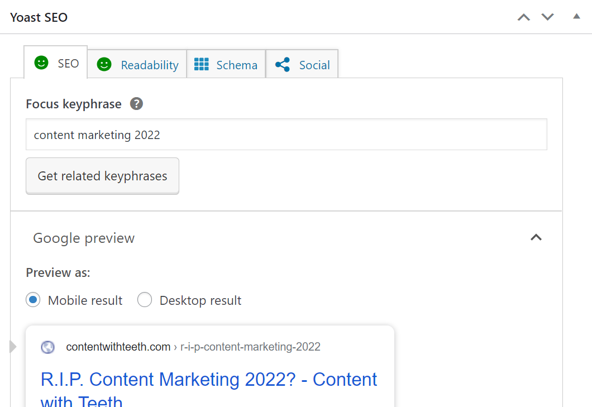This screenshot has width=592, height=407.
Task: Open the Schema tab
Action: [x=226, y=65]
